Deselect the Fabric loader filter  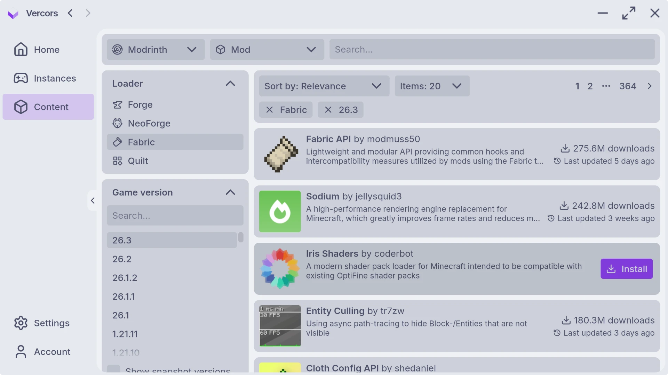[x=175, y=142]
